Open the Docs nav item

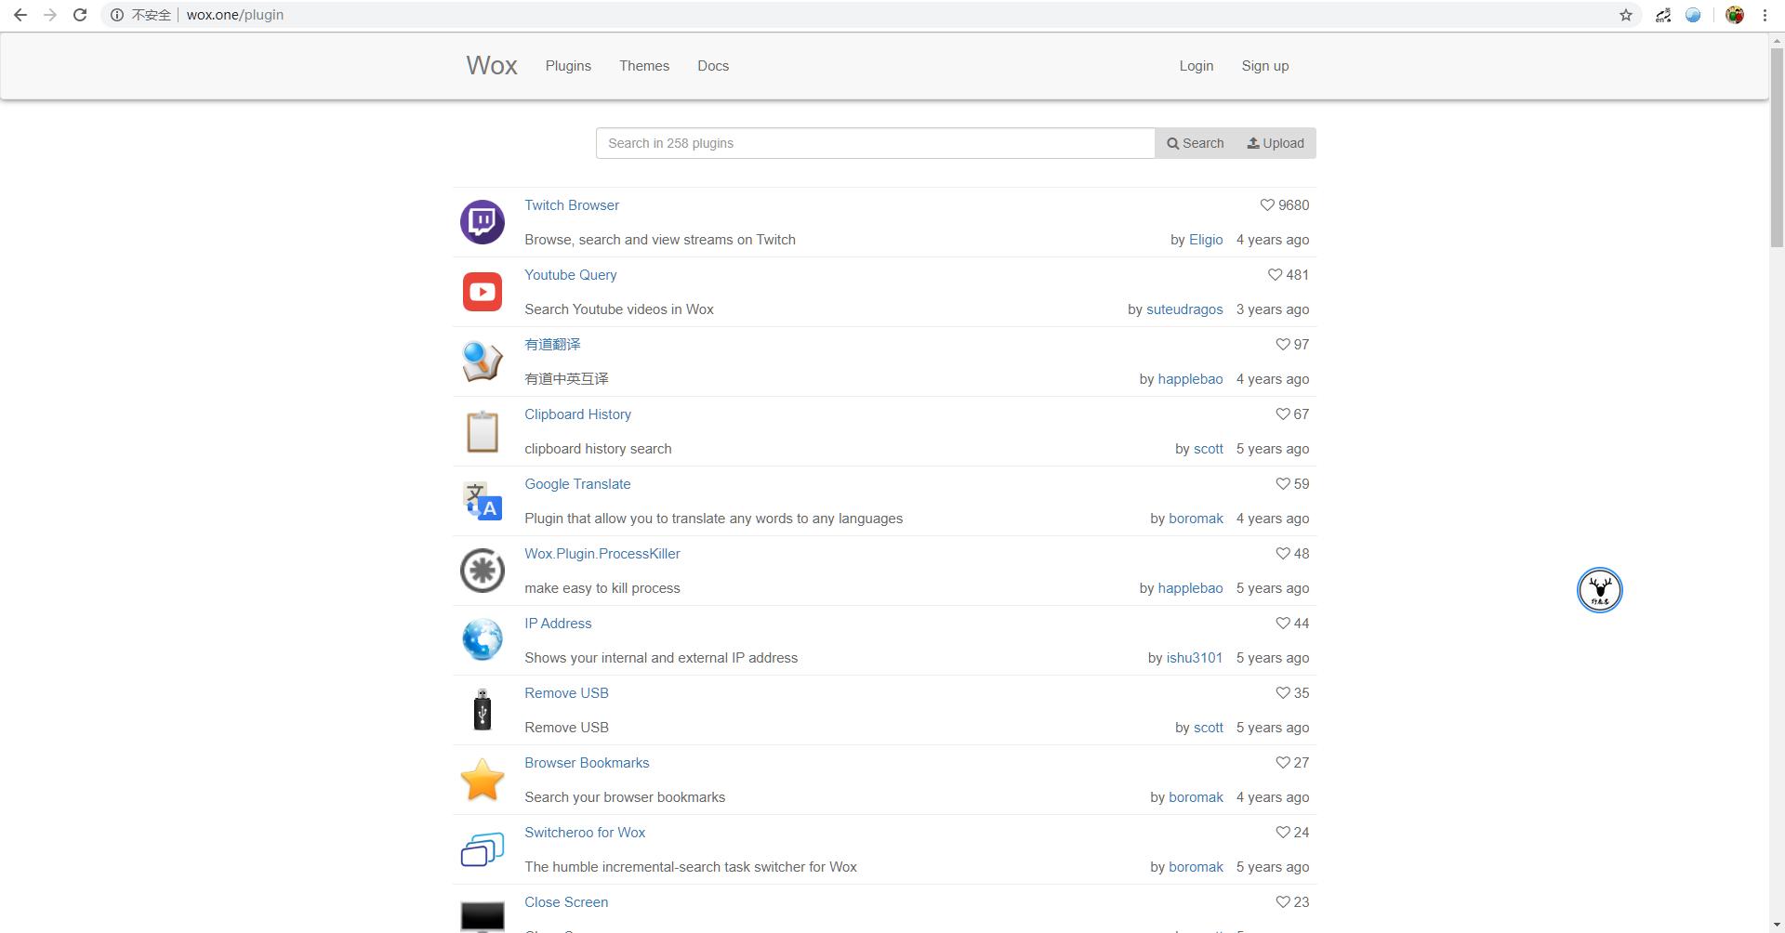click(713, 66)
